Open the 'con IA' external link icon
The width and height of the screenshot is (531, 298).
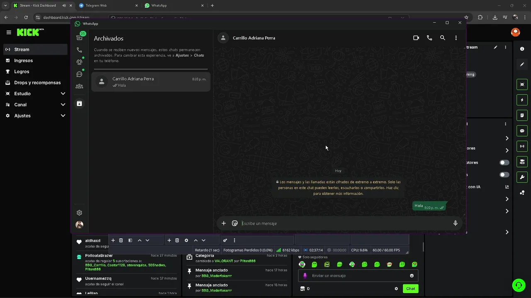coord(507,187)
